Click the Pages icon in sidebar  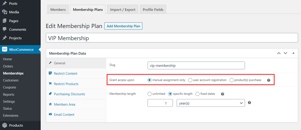point(5,21)
